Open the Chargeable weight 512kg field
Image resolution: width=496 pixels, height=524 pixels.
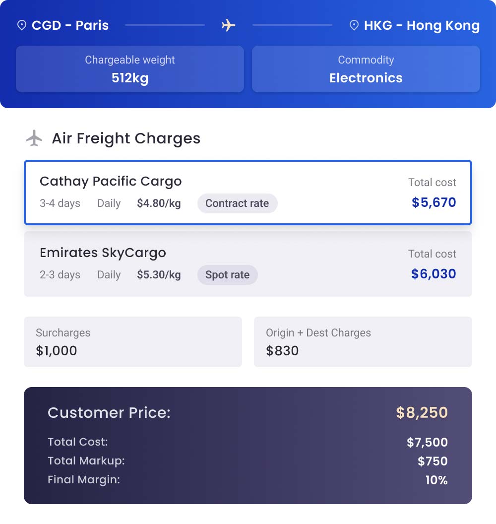[x=130, y=69]
